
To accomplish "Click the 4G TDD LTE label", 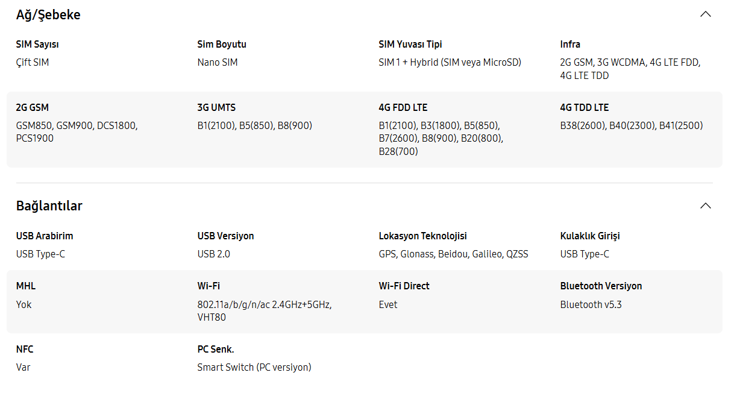I will tap(585, 108).
